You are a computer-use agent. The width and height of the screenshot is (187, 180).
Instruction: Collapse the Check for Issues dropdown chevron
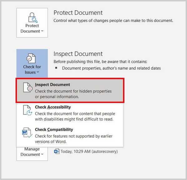coord(38,72)
